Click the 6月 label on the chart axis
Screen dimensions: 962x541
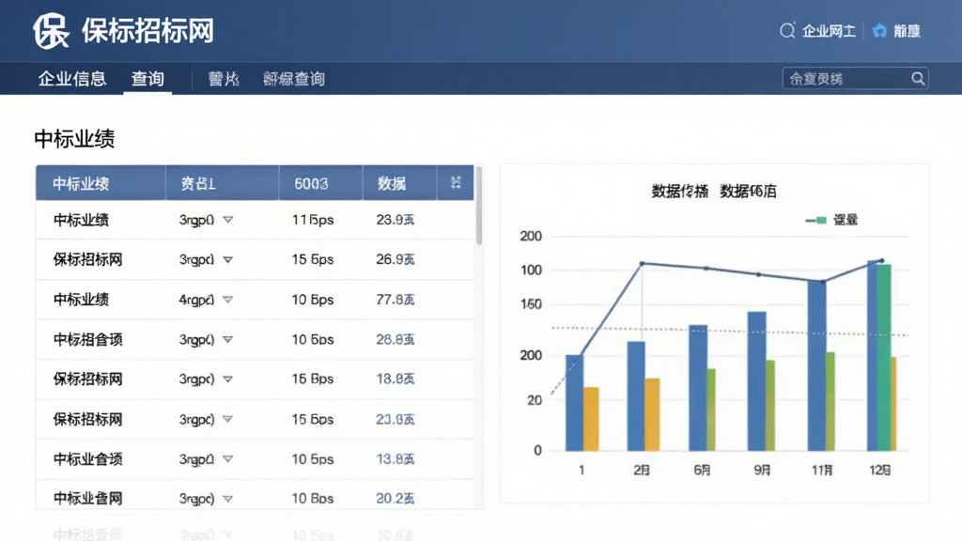click(x=702, y=470)
